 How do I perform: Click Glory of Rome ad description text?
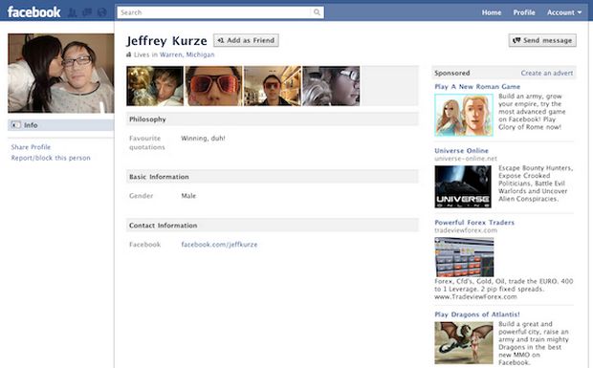point(532,112)
